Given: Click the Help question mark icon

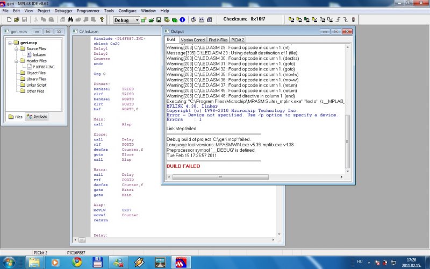Looking at the screenshot, I should 102,19.
